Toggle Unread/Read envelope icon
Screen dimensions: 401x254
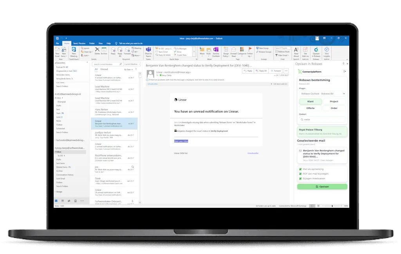(233, 52)
